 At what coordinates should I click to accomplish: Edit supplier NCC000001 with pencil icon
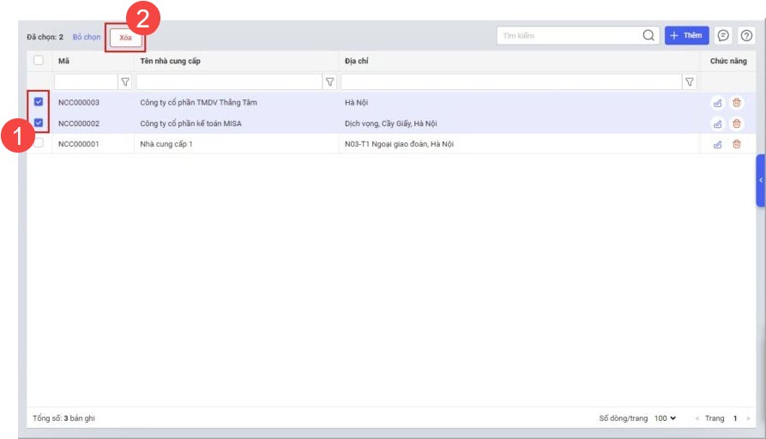coord(717,144)
